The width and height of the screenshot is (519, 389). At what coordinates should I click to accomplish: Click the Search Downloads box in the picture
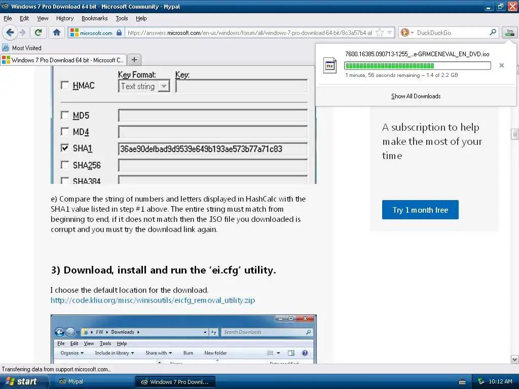pos(267,332)
